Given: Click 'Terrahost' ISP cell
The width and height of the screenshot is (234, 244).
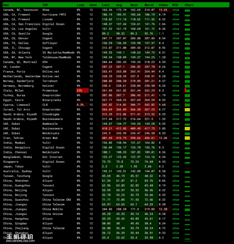Looking at the screenshot, I should [x=50, y=81].
